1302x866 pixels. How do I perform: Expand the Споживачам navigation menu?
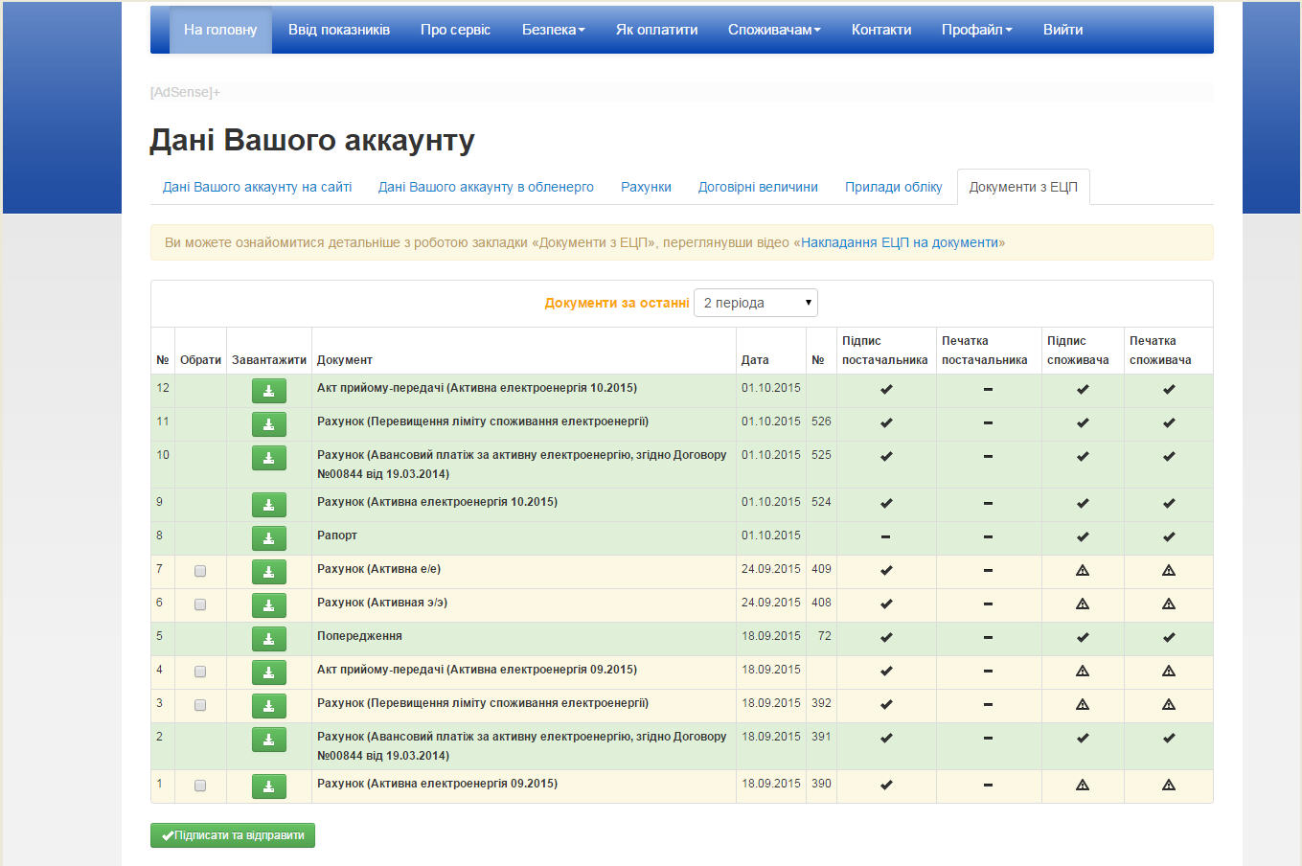click(x=774, y=30)
